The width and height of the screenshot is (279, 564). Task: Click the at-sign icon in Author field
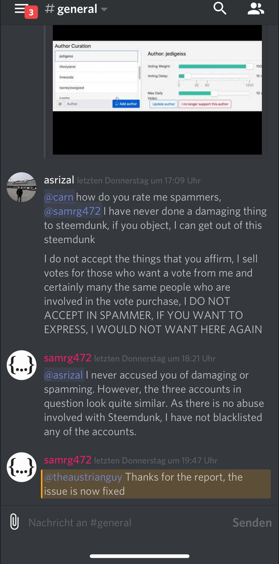(x=60, y=104)
